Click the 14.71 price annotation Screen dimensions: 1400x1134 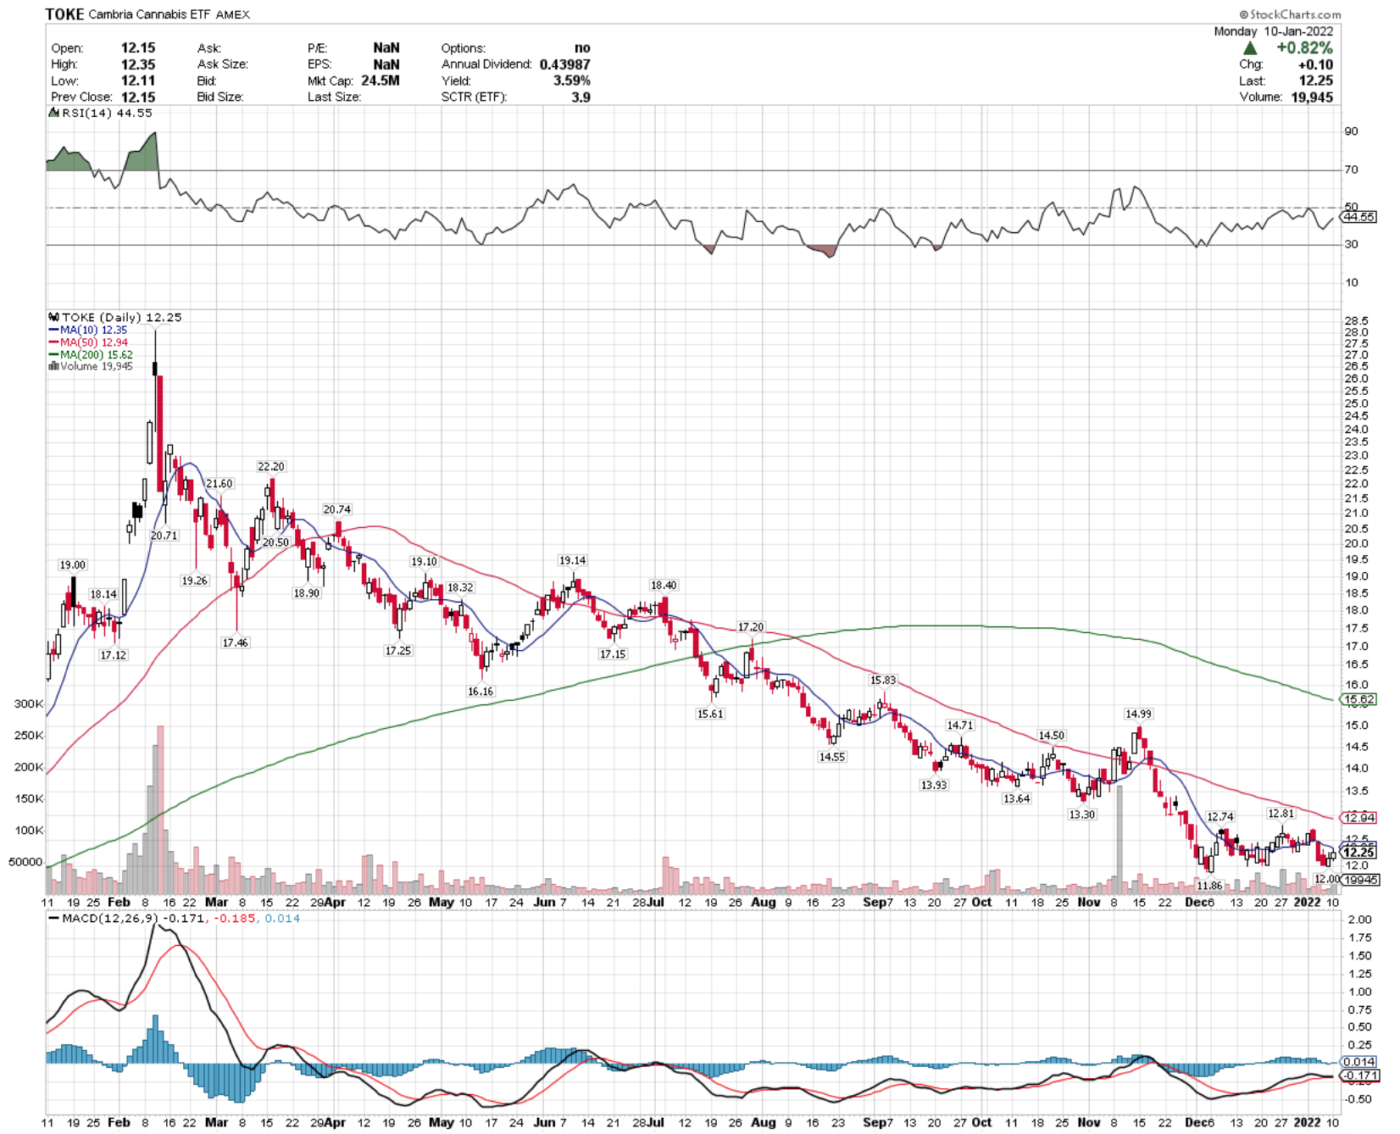tap(960, 725)
